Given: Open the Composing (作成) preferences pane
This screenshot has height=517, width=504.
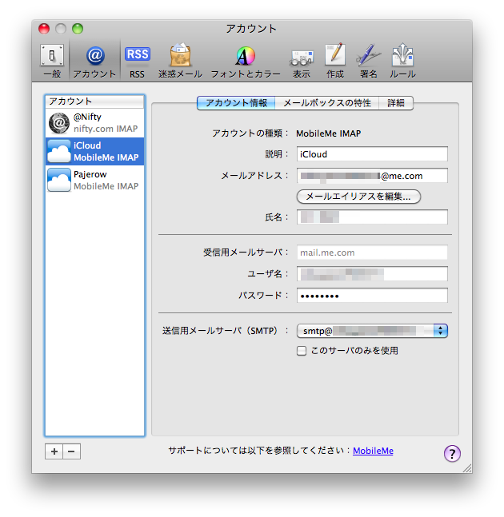Looking at the screenshot, I should coord(334,60).
